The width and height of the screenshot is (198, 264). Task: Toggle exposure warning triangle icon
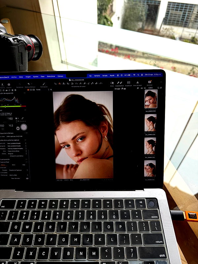(x=137, y=82)
